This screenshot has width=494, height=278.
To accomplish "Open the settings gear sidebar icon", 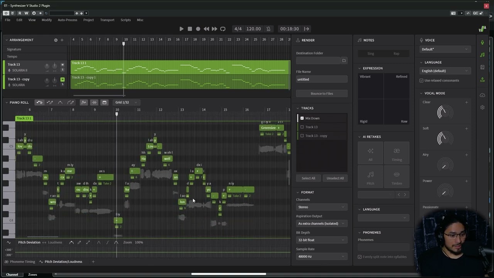I will [x=482, y=107].
